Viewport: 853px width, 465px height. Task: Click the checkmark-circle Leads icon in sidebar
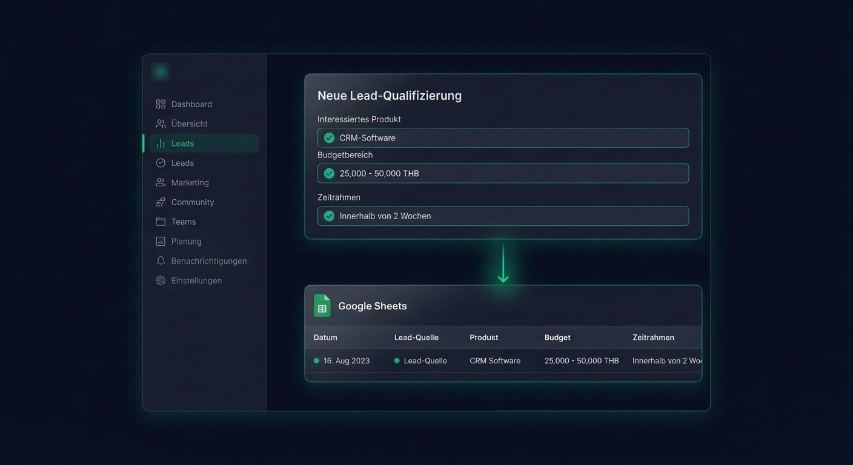(161, 163)
